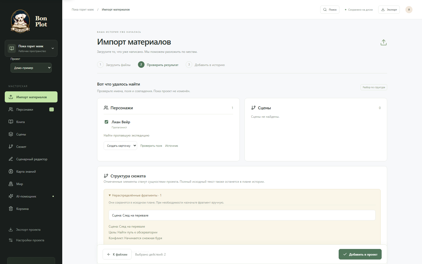Click the Персонажи card people icon

pyautogui.click(x=106, y=108)
